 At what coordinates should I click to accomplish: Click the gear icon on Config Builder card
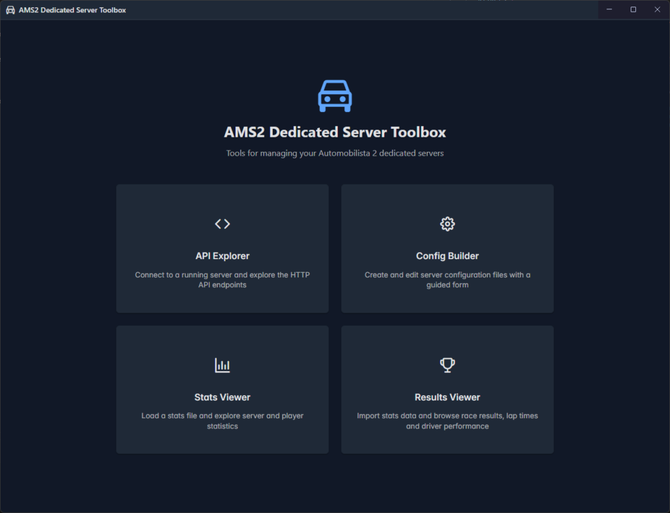(x=448, y=224)
